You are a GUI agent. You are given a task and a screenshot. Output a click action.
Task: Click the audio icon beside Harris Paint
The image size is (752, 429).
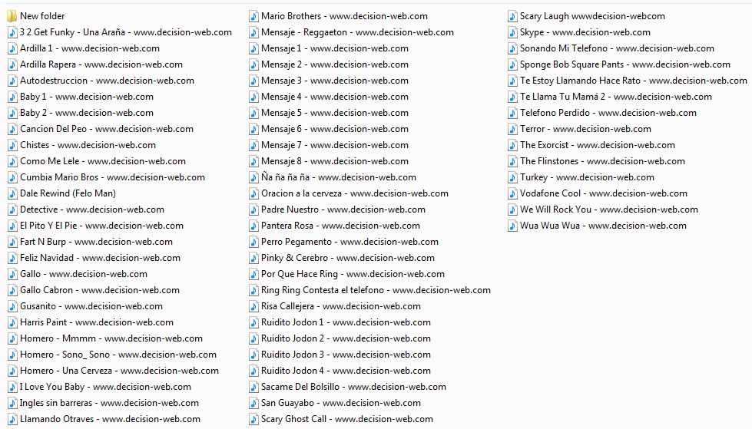coord(12,322)
